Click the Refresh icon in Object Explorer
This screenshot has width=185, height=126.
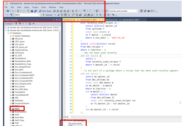[30, 24]
